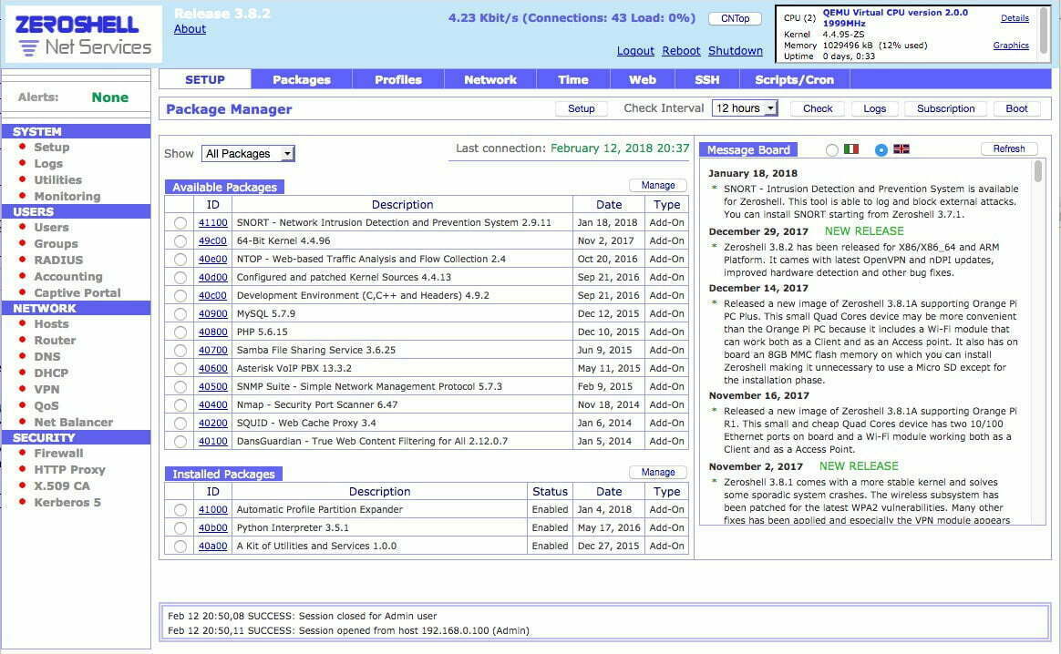Screen dimensions: 1061x654
Task: Switch to the Time tab
Action: point(572,79)
